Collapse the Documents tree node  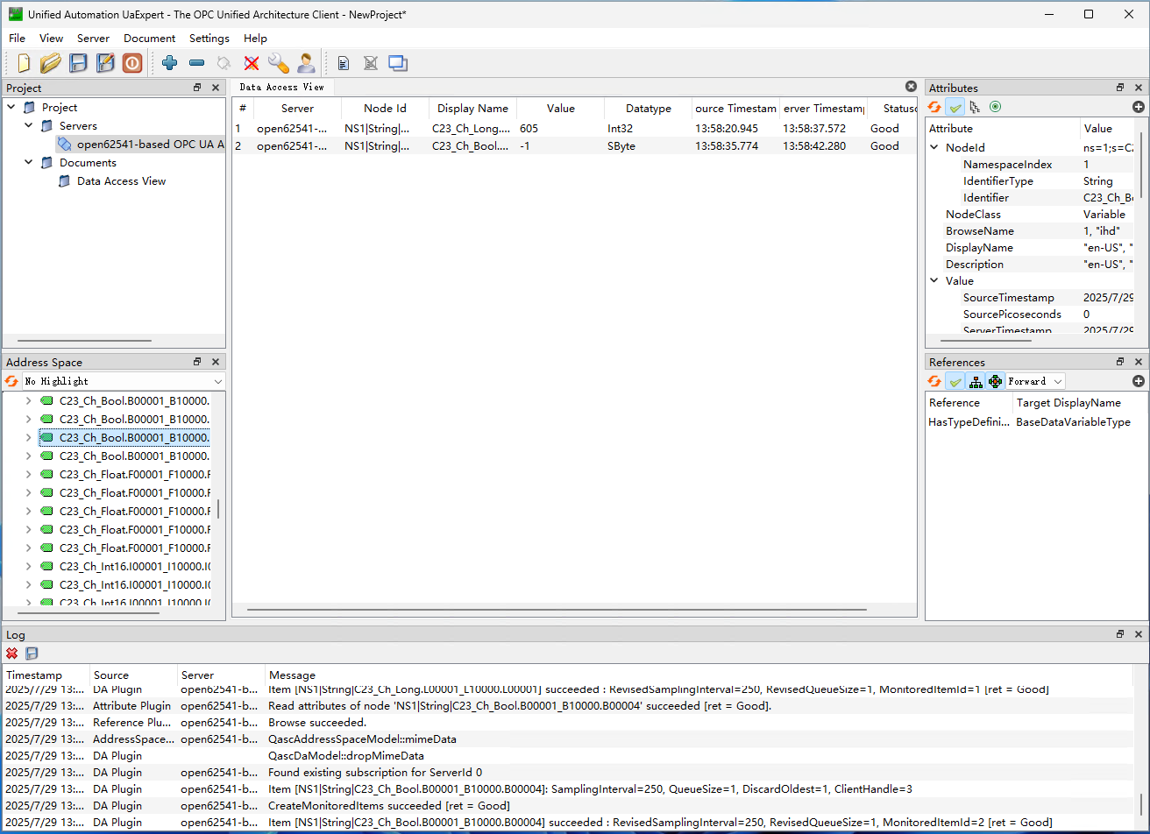(29, 163)
